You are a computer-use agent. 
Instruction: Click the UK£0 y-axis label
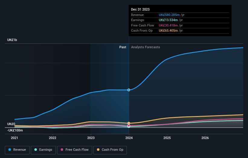(11, 124)
